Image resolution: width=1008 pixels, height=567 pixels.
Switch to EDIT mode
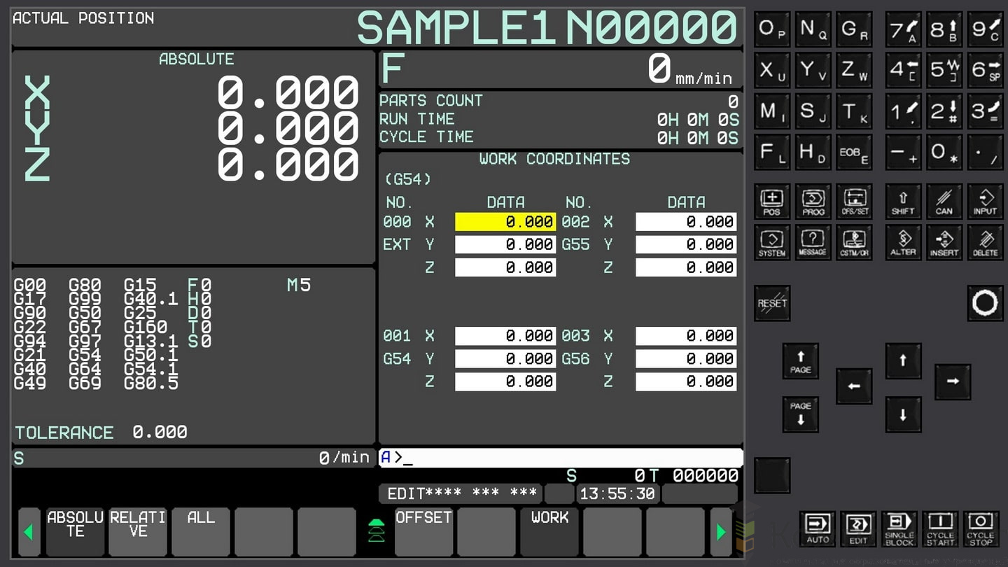click(x=858, y=530)
